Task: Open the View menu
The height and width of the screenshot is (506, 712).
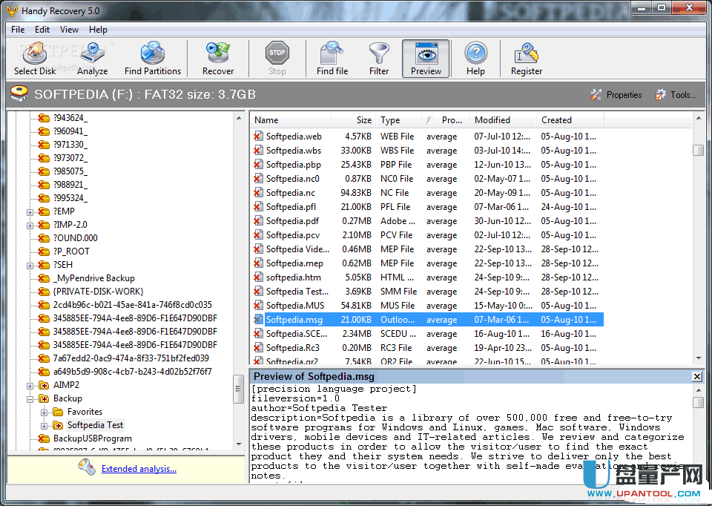Action: click(69, 30)
